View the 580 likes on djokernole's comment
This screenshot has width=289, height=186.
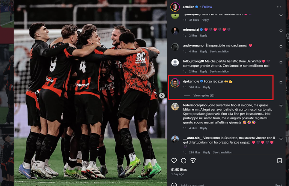tap(195, 87)
